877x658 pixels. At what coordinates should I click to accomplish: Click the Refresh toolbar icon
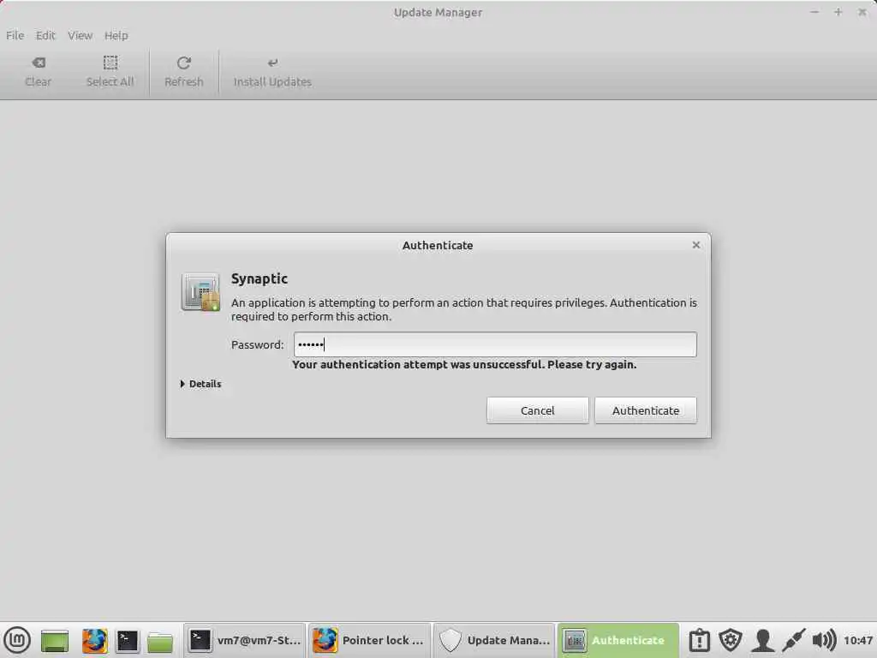[x=183, y=72]
